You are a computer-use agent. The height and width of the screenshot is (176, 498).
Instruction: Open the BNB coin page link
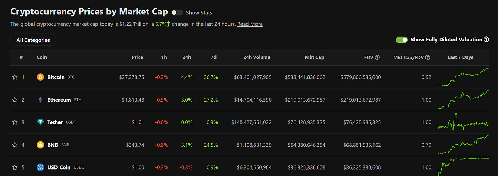(53, 145)
